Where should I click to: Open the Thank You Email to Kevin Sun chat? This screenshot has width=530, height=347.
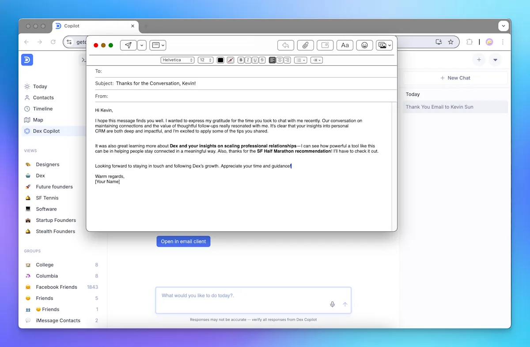pyautogui.click(x=455, y=107)
